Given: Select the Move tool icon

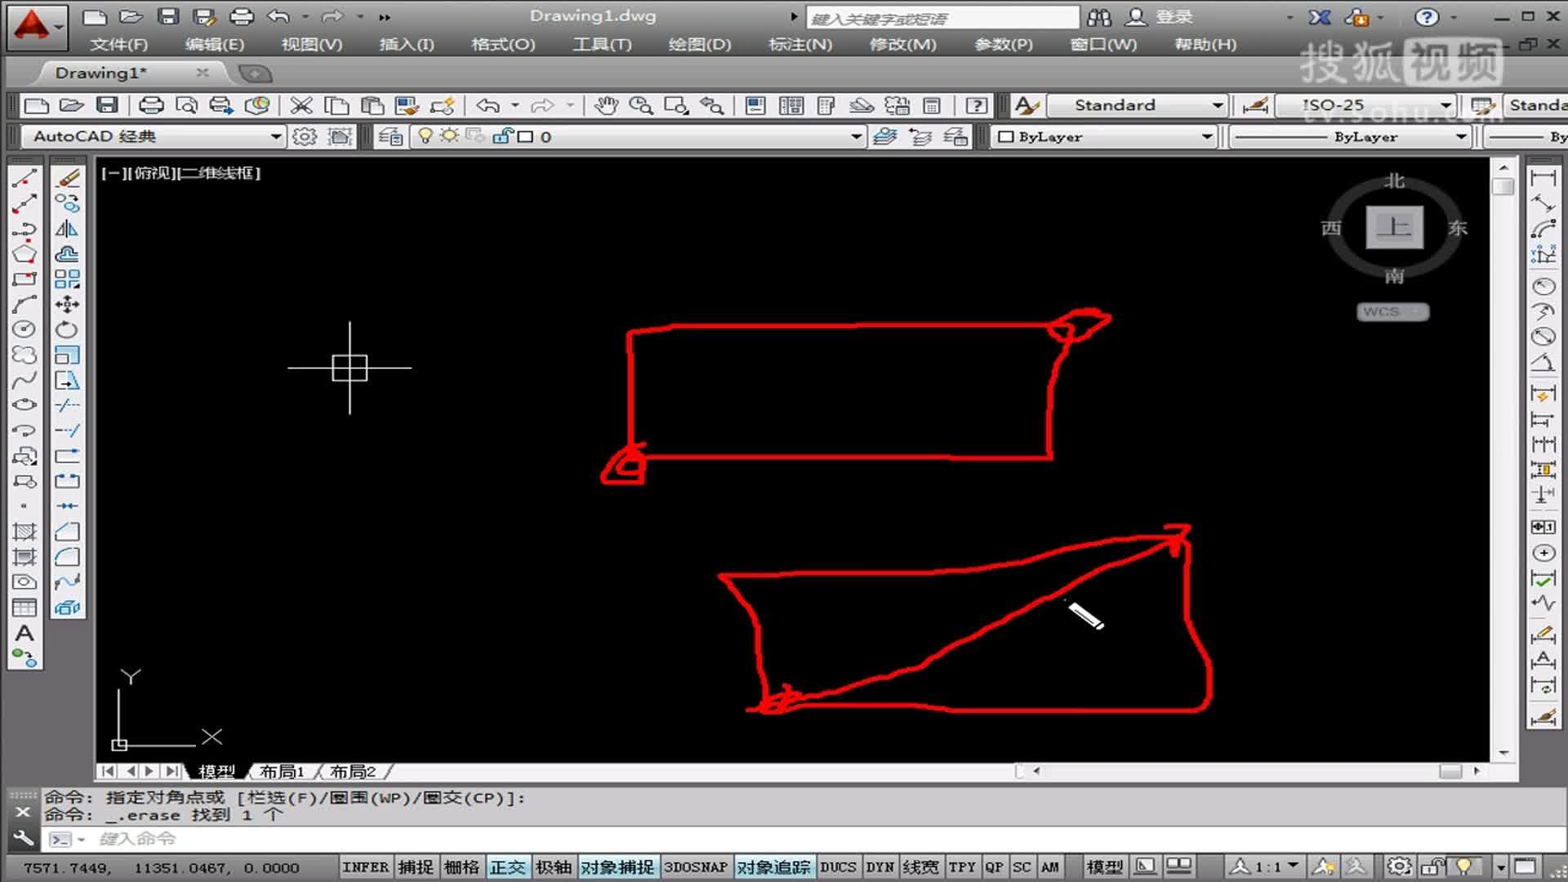Looking at the screenshot, I should pos(68,305).
